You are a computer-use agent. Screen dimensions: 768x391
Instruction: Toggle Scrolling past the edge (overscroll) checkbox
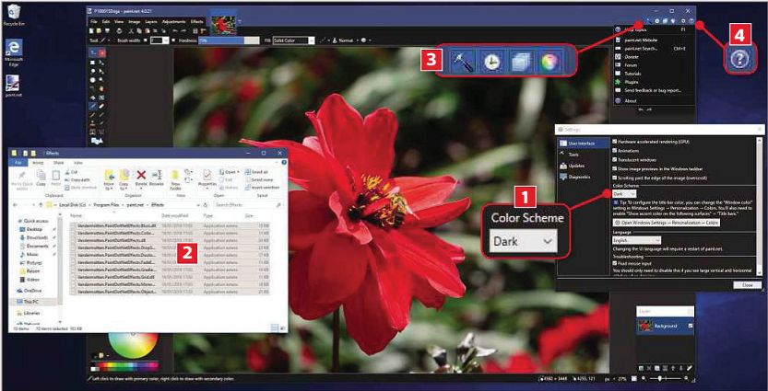pyautogui.click(x=615, y=178)
